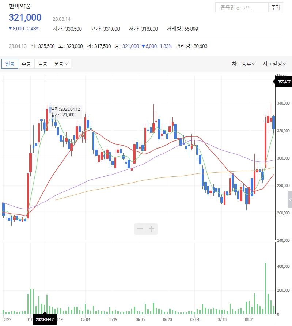
Task: Open the 분봉 minute chart dropdown
Action: (61, 64)
